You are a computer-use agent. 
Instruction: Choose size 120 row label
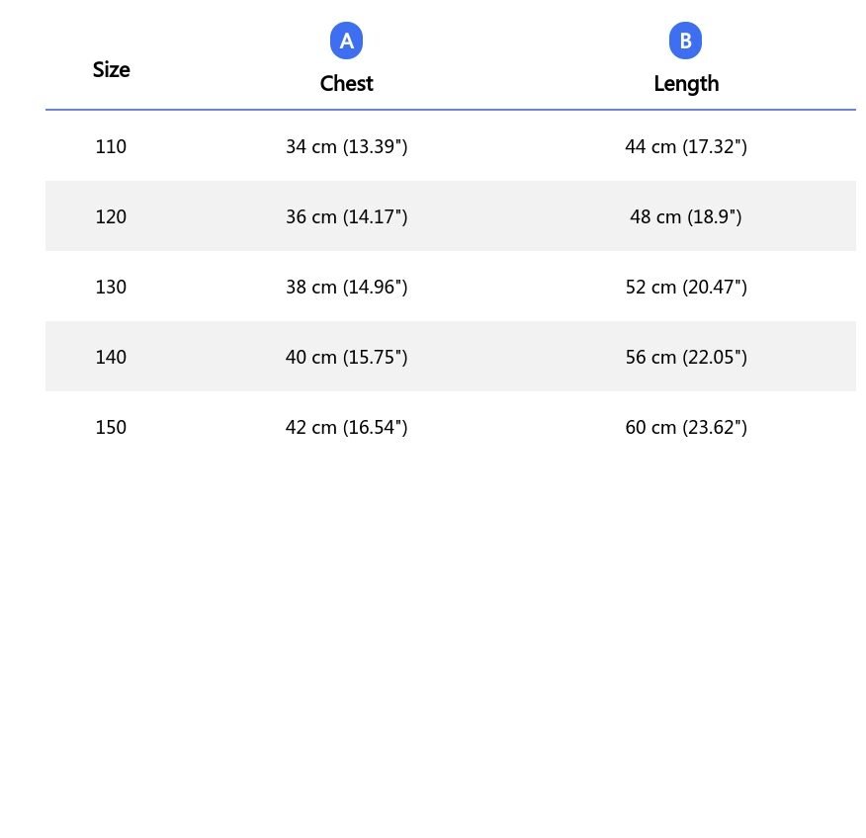point(111,217)
